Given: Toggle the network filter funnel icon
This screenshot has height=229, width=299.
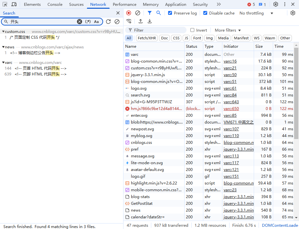Looking at the screenshot, I should pyautogui.click(x=150, y=13).
